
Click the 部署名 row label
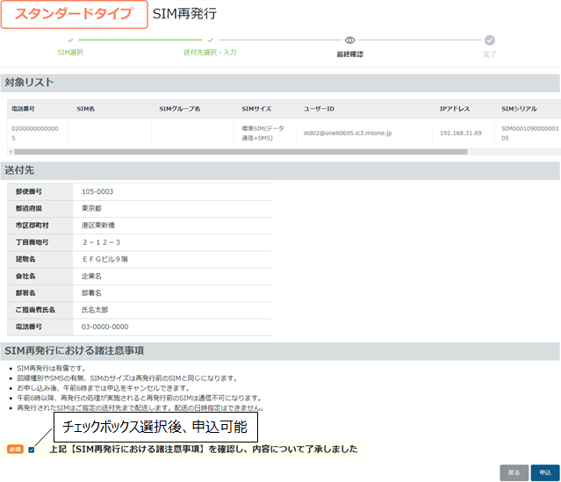click(25, 293)
